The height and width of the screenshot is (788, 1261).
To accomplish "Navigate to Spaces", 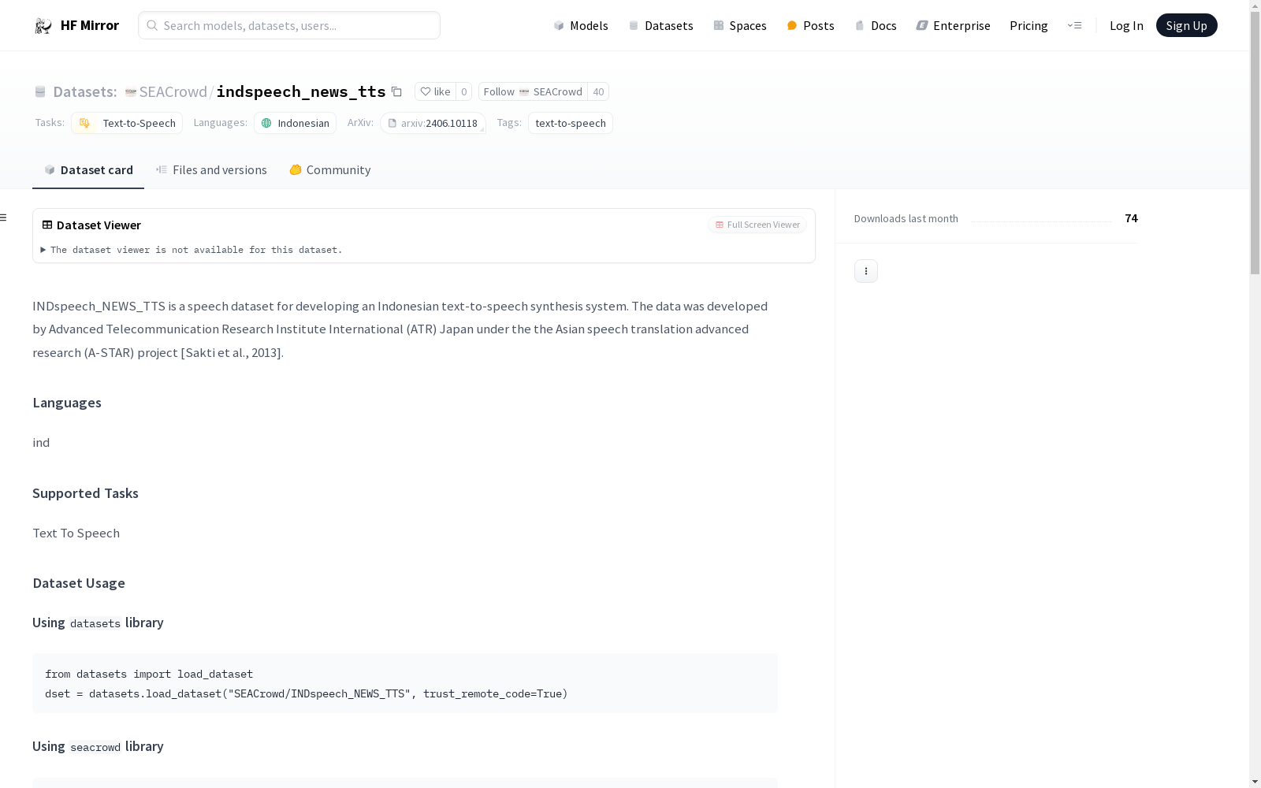I will pos(740,25).
